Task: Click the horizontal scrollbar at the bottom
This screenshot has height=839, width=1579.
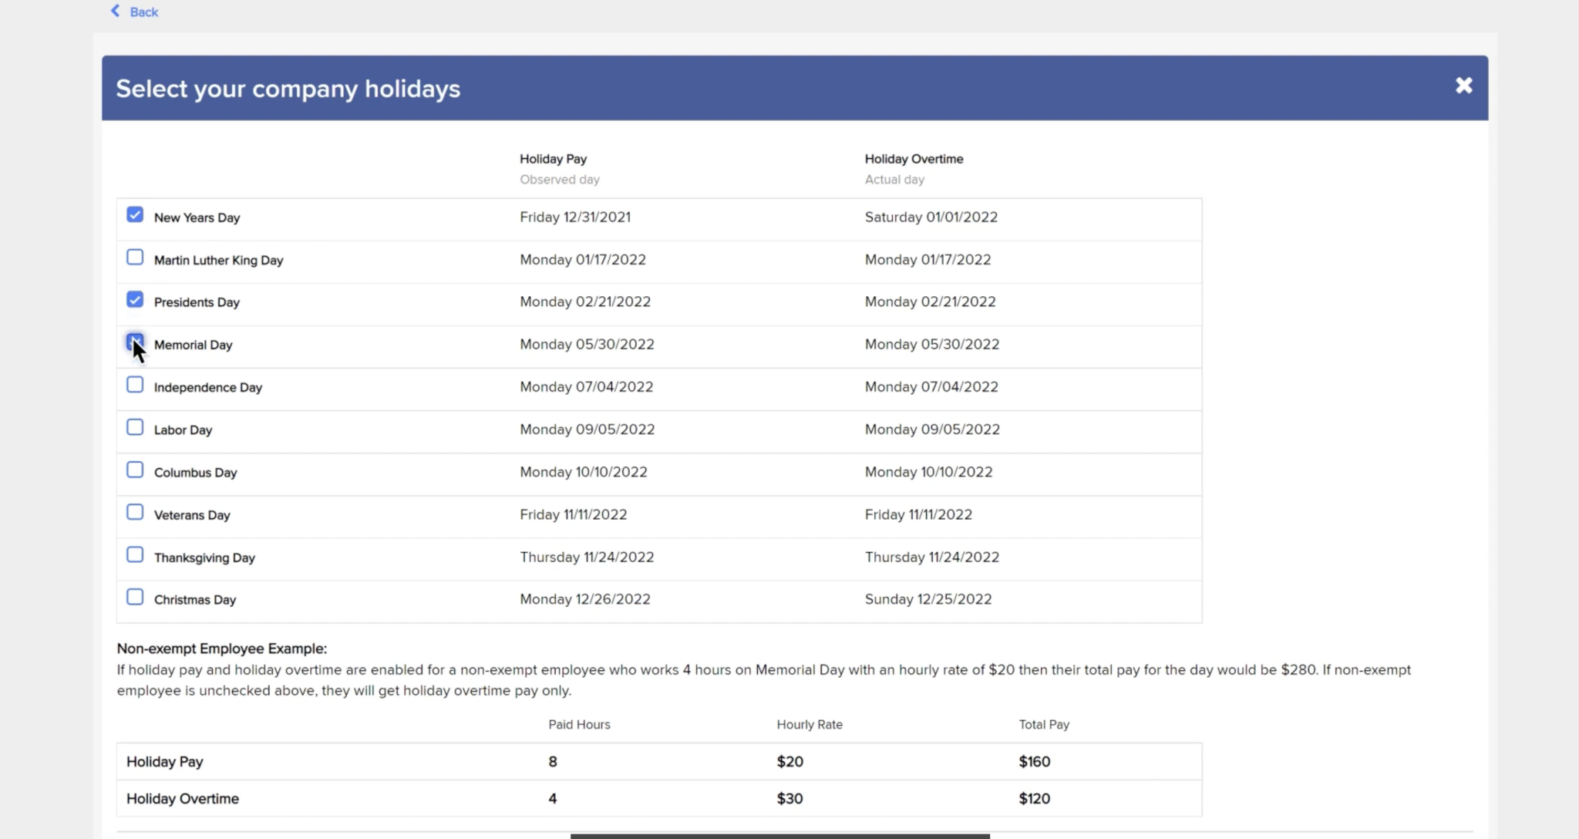Action: 779,836
